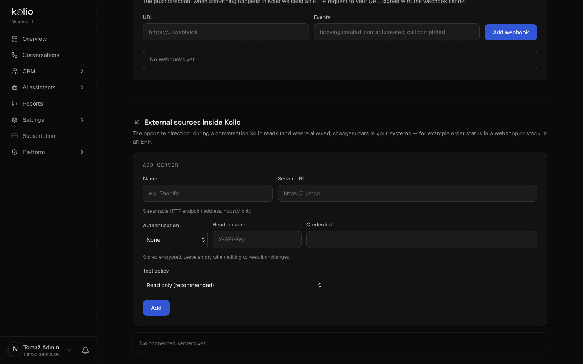Open the Authentication dropdown
Viewport: 583px width, 364px height.
[175, 240]
